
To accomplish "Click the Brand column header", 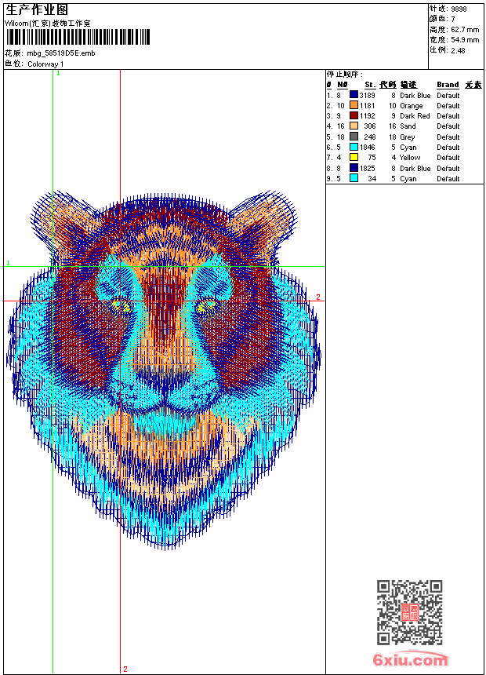I will 448,85.
